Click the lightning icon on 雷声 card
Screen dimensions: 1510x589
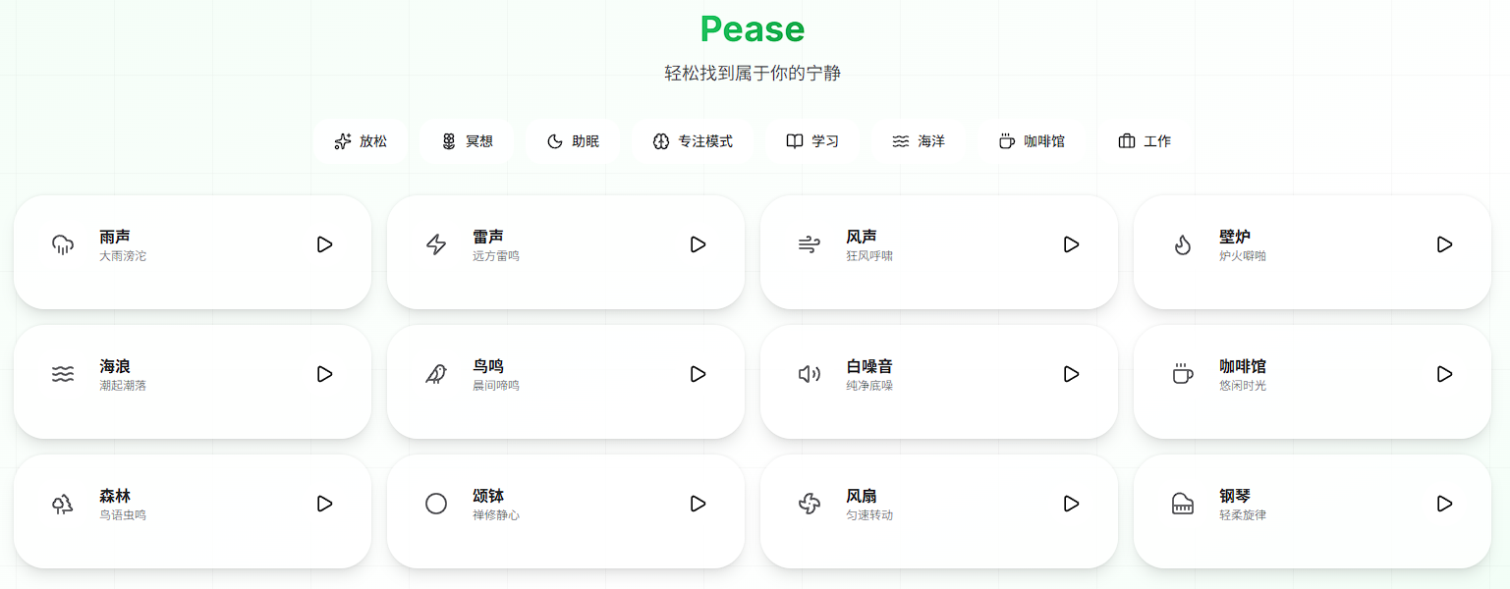[434, 245]
